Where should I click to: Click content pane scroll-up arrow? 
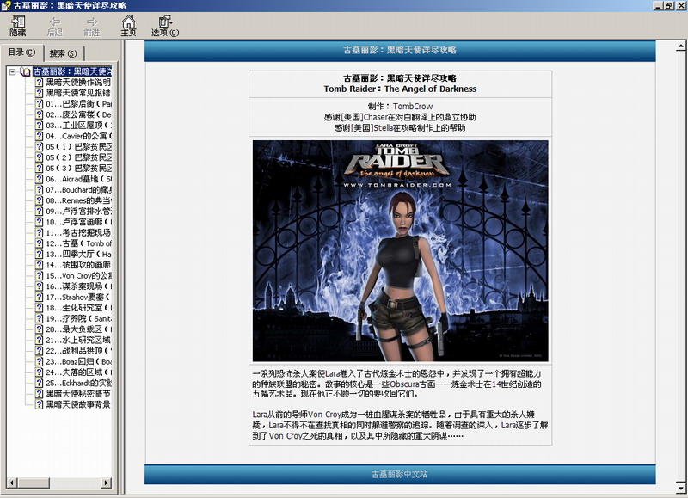[680, 46]
